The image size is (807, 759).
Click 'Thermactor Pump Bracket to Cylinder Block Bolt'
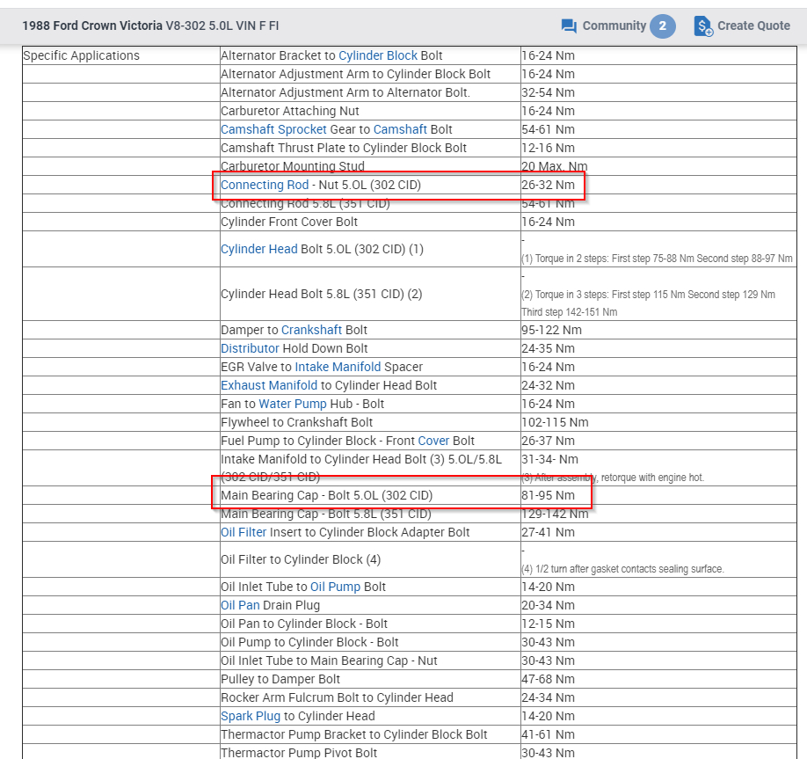point(354,734)
